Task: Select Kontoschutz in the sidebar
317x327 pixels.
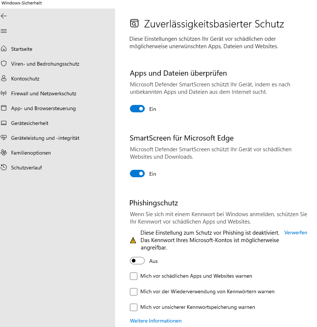Action: pos(26,79)
